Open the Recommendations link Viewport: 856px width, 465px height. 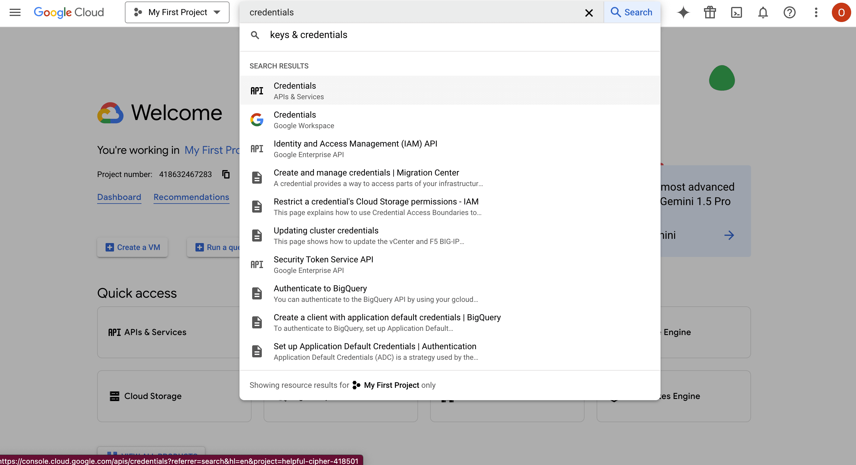pyautogui.click(x=191, y=197)
